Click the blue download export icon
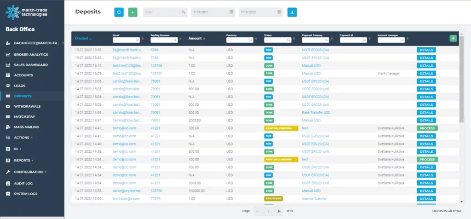 click(292, 12)
